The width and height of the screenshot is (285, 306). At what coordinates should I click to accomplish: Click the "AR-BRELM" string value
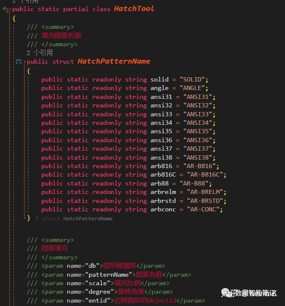tap(205, 192)
